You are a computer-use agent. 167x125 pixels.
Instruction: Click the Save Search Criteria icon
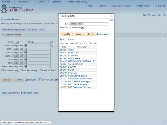[39, 79]
